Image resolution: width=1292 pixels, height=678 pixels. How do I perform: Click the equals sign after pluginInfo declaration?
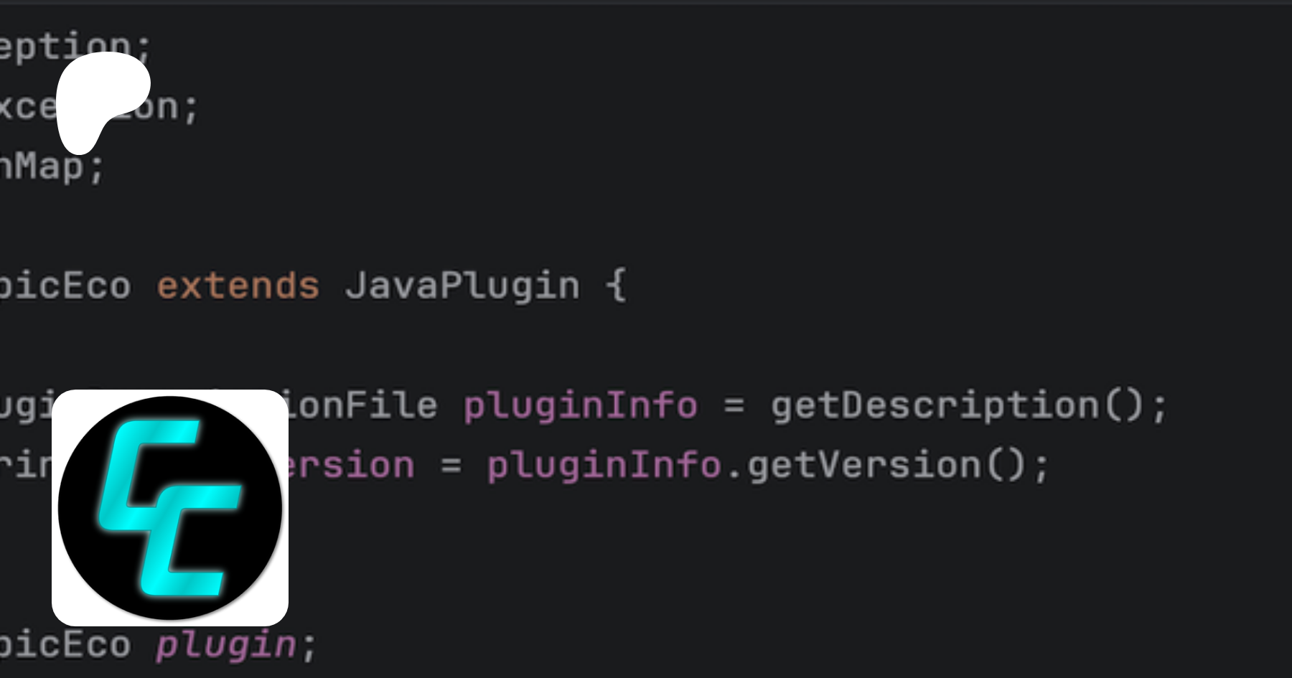point(734,406)
